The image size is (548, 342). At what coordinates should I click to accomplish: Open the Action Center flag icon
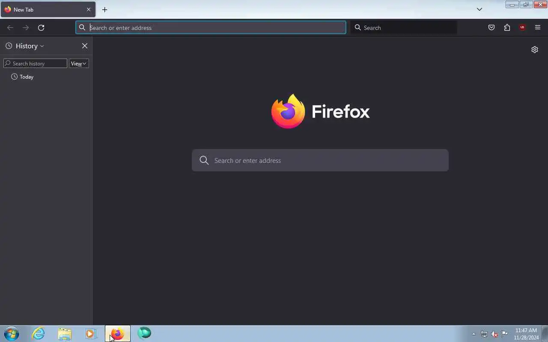[x=505, y=334]
